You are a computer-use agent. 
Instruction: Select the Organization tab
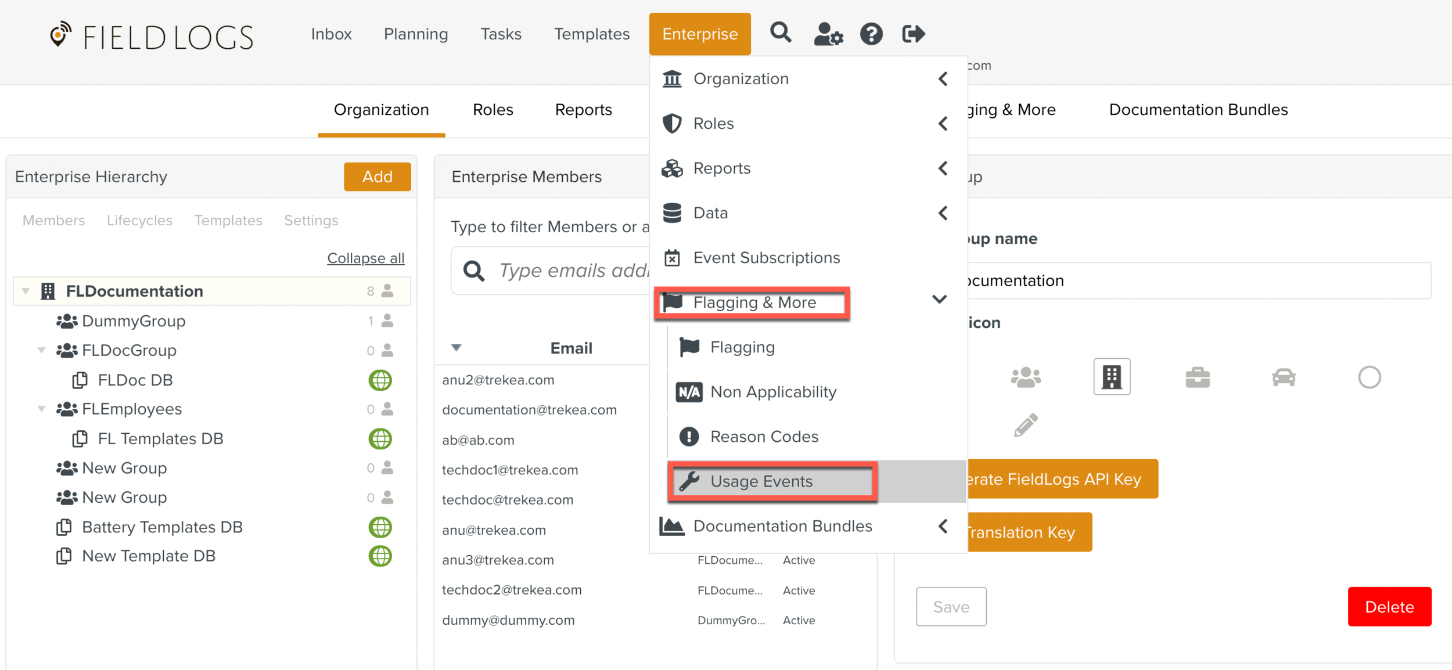click(x=381, y=110)
